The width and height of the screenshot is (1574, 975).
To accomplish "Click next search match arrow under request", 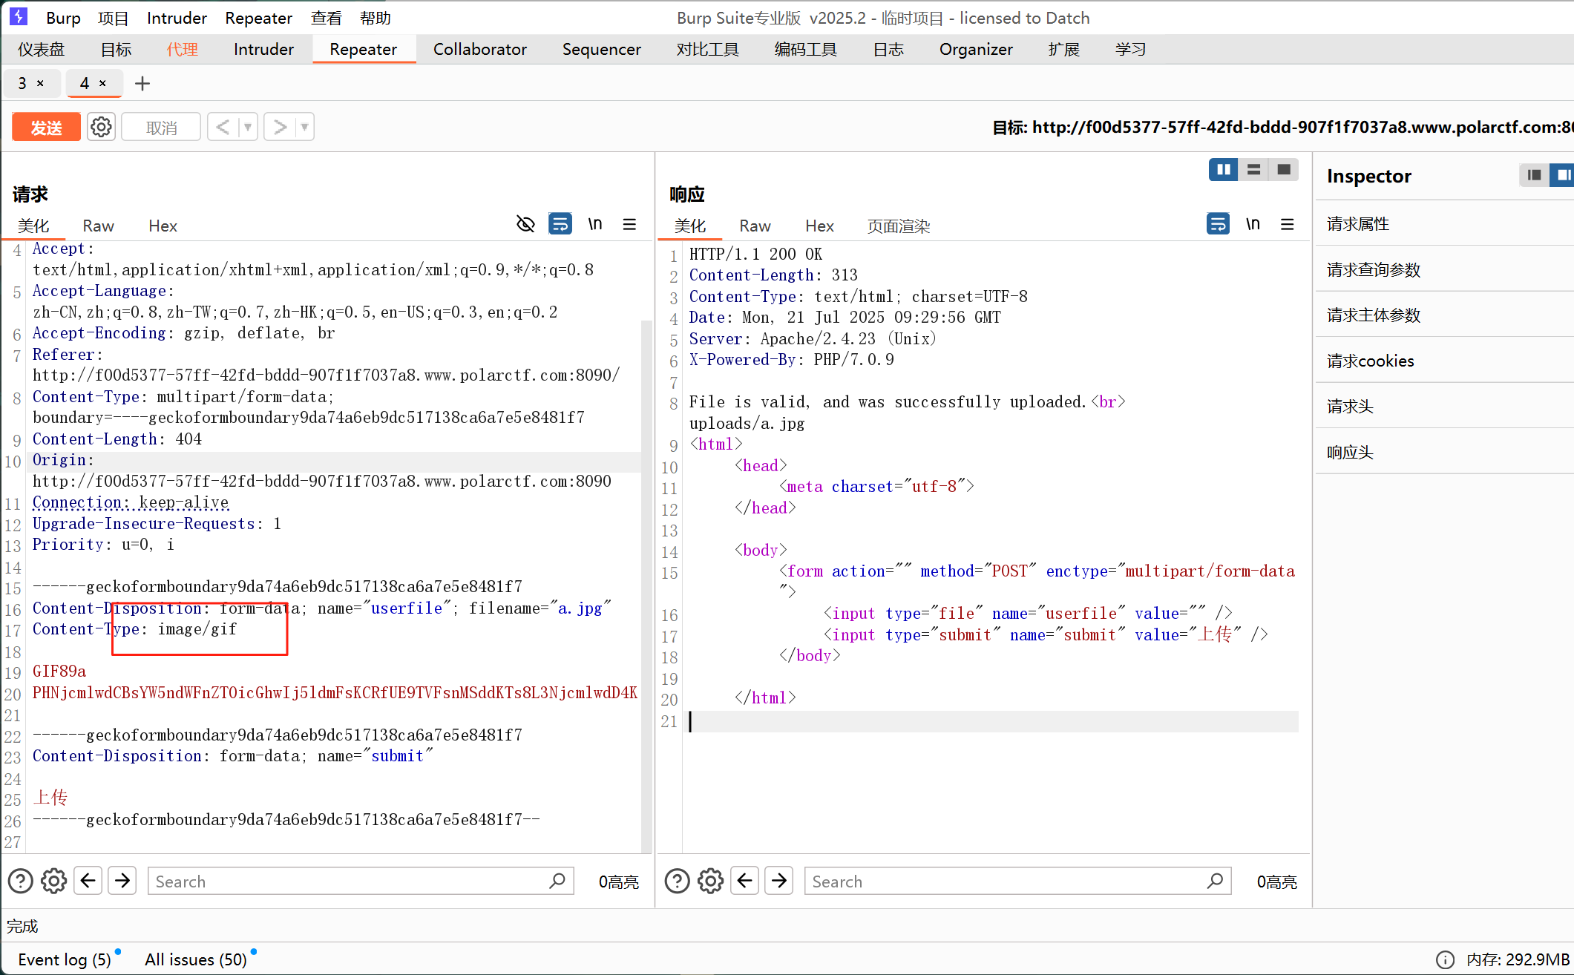I will [122, 881].
